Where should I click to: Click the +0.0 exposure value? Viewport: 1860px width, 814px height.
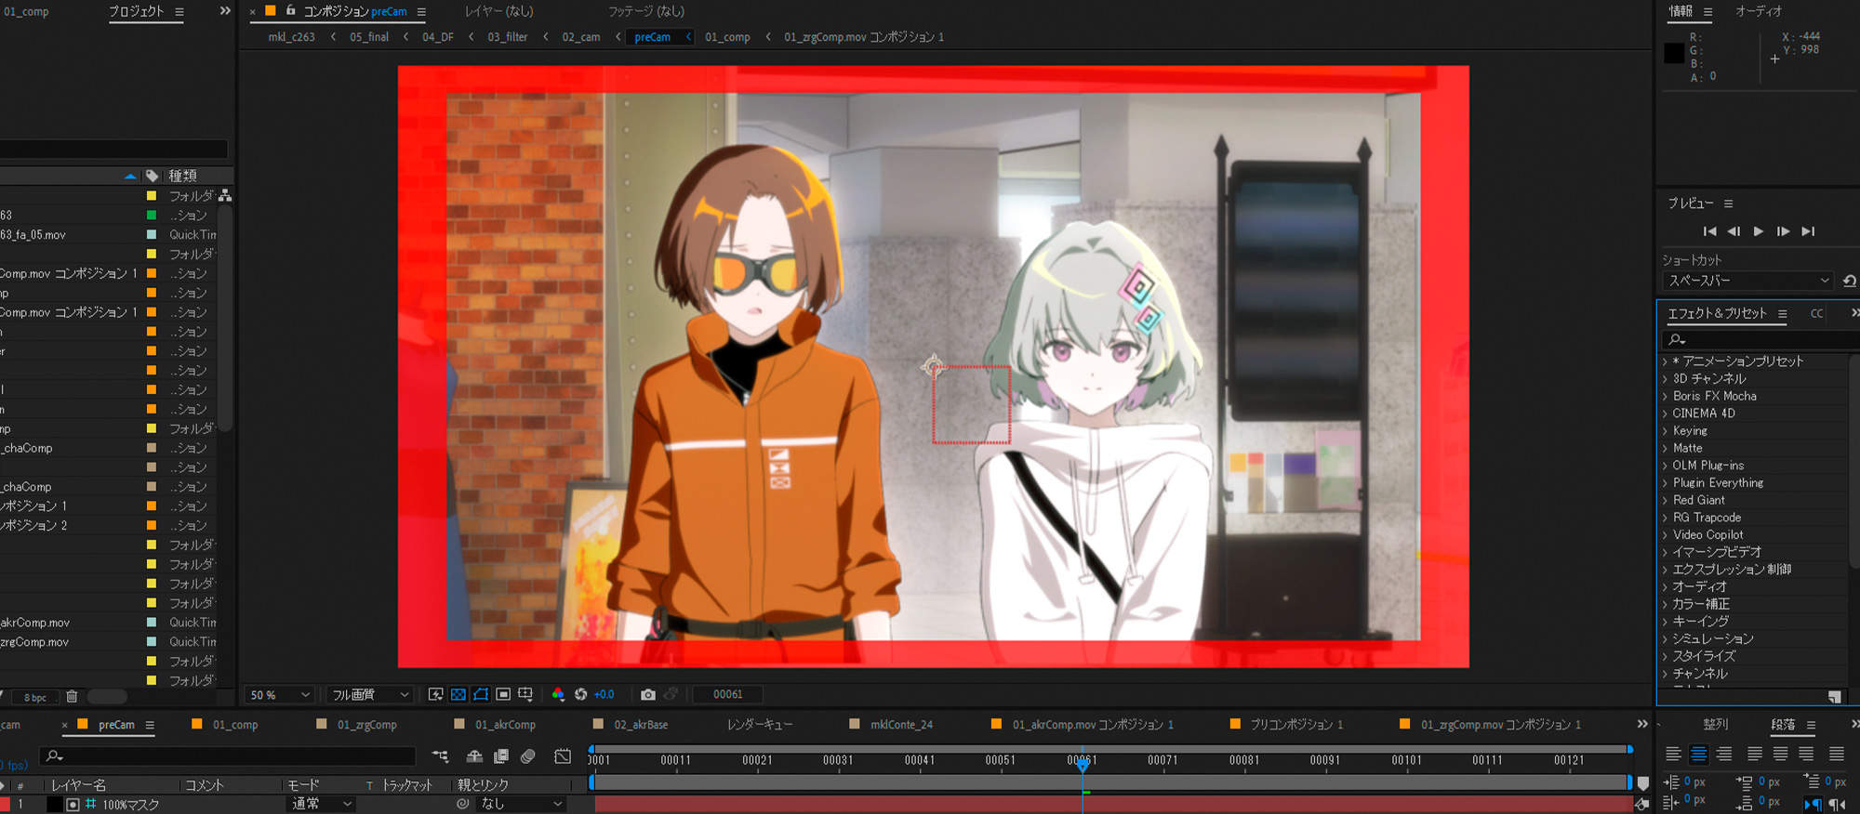(x=604, y=694)
